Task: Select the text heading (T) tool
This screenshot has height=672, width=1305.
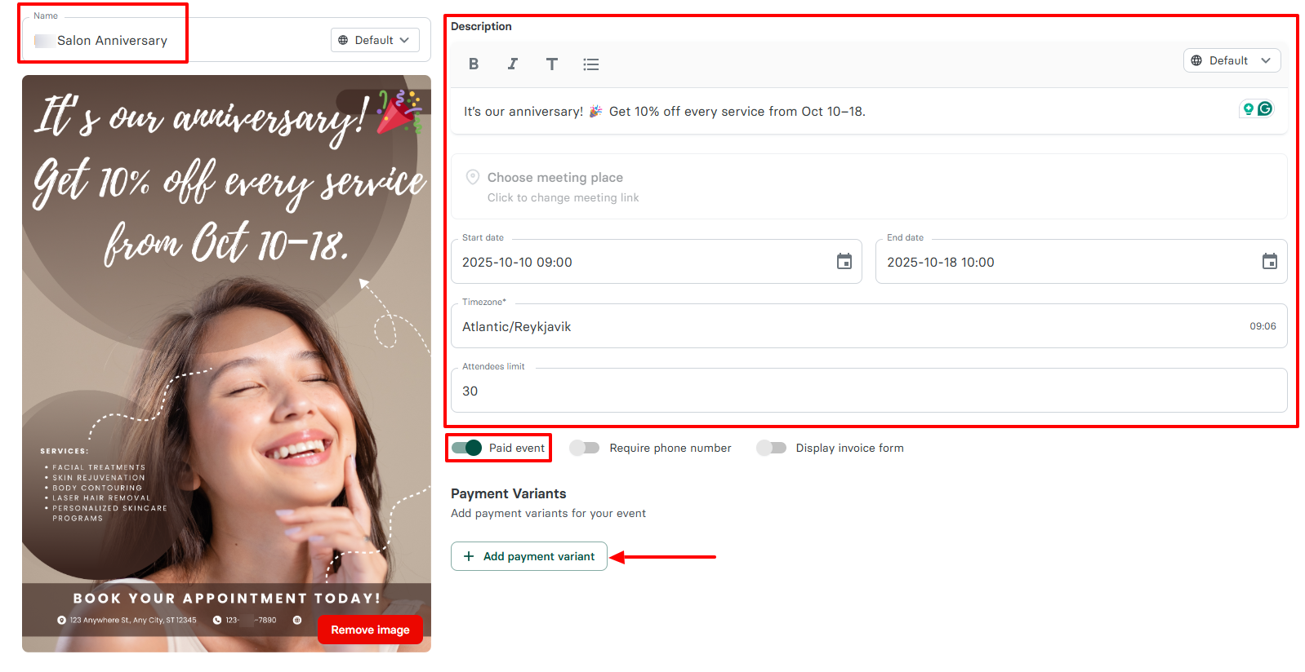Action: tap(552, 64)
